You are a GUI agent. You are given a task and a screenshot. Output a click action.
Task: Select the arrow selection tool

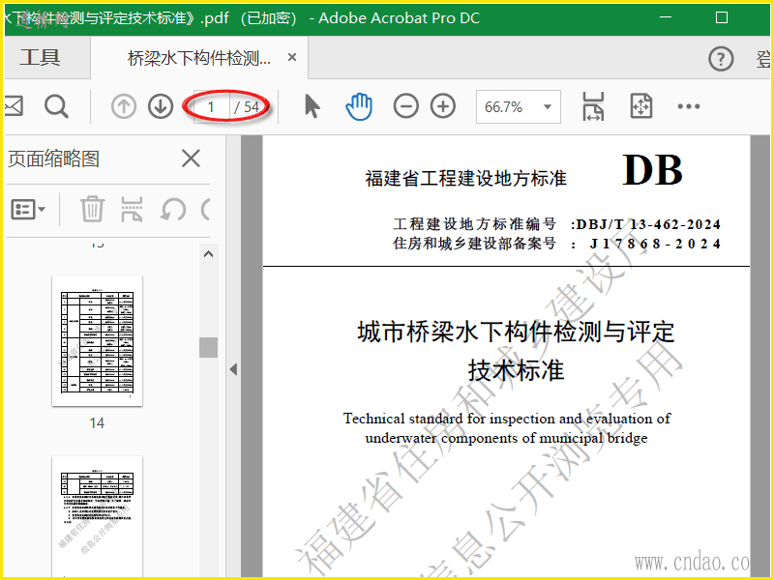312,106
